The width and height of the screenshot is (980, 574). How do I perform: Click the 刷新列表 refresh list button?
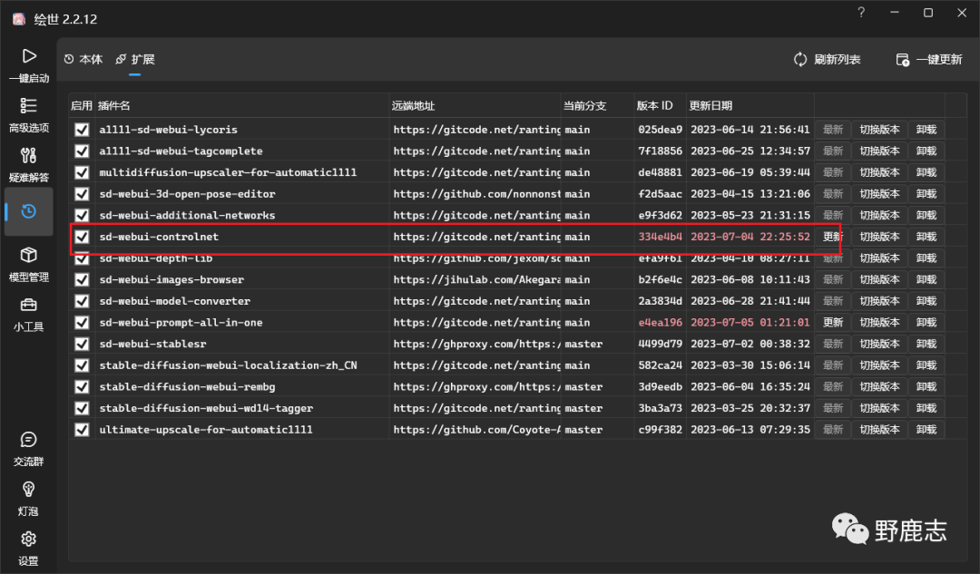click(827, 59)
